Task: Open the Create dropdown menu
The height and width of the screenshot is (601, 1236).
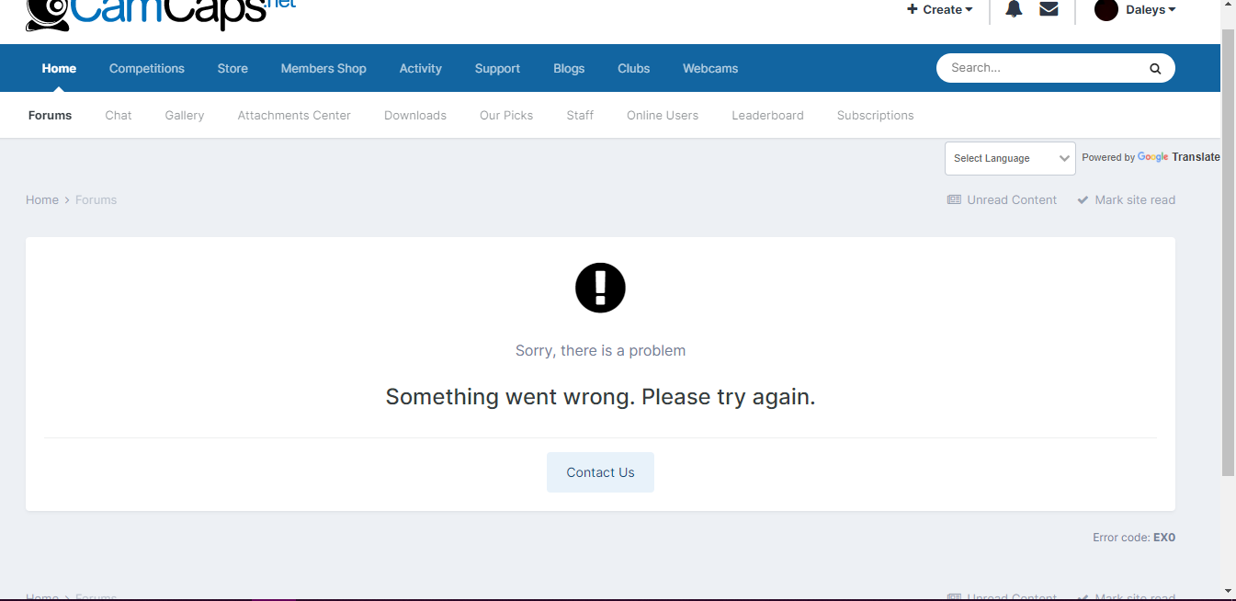Action: (940, 9)
